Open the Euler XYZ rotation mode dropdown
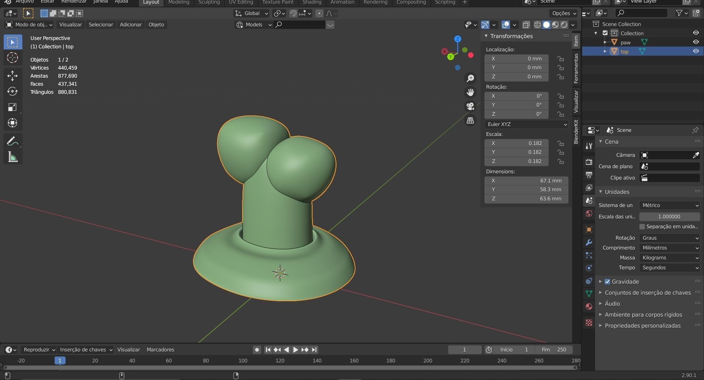The image size is (704, 380). 526,124
